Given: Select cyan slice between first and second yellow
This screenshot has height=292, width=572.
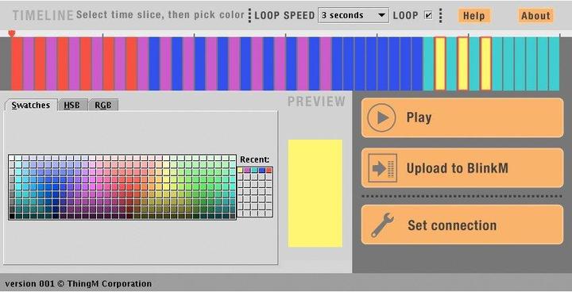Looking at the screenshot, I should tap(451, 63).
